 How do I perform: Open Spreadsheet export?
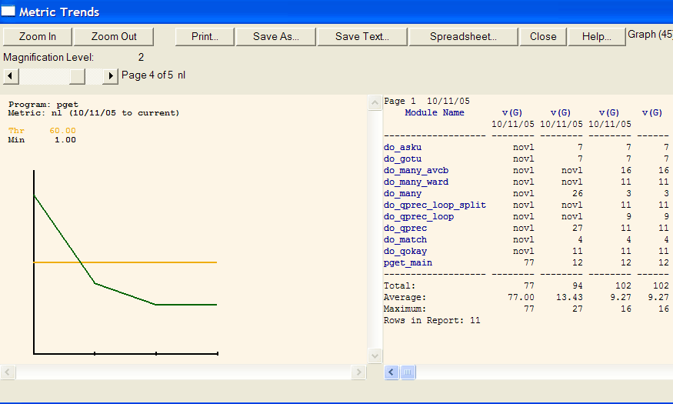[463, 37]
